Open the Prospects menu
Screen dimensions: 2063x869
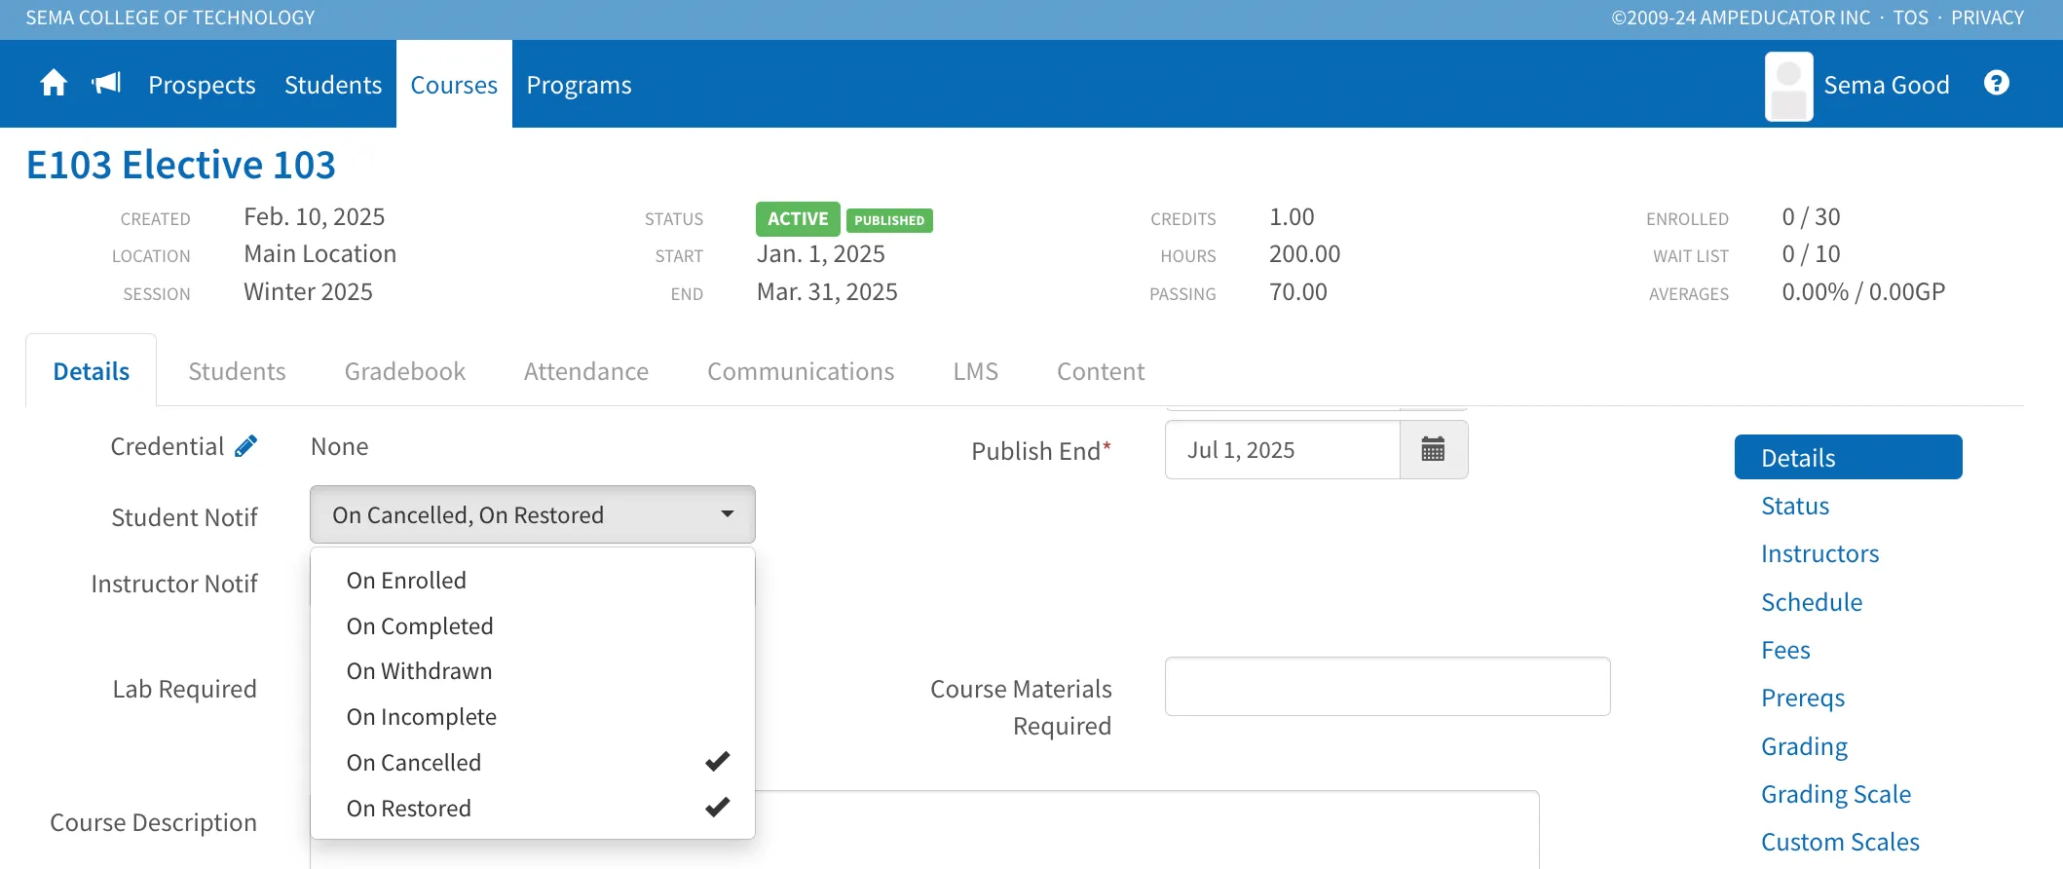(x=202, y=85)
